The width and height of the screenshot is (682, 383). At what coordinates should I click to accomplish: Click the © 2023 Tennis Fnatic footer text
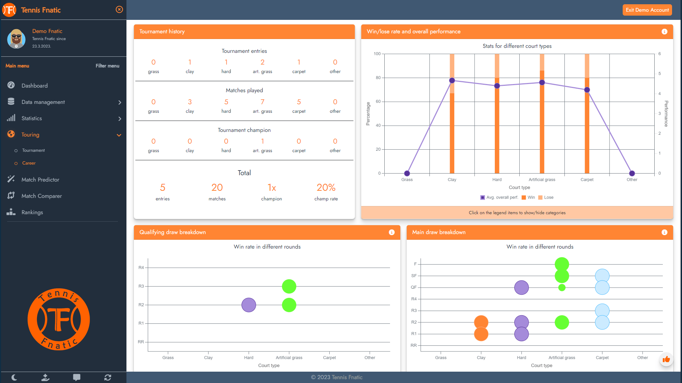[x=337, y=377]
